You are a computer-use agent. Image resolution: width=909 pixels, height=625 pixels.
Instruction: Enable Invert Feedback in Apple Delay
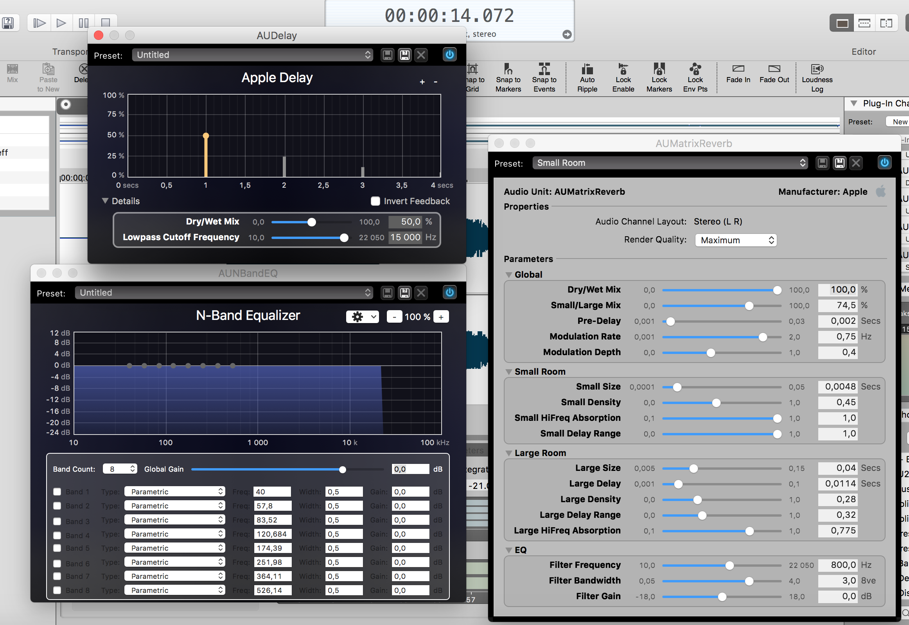tap(375, 201)
